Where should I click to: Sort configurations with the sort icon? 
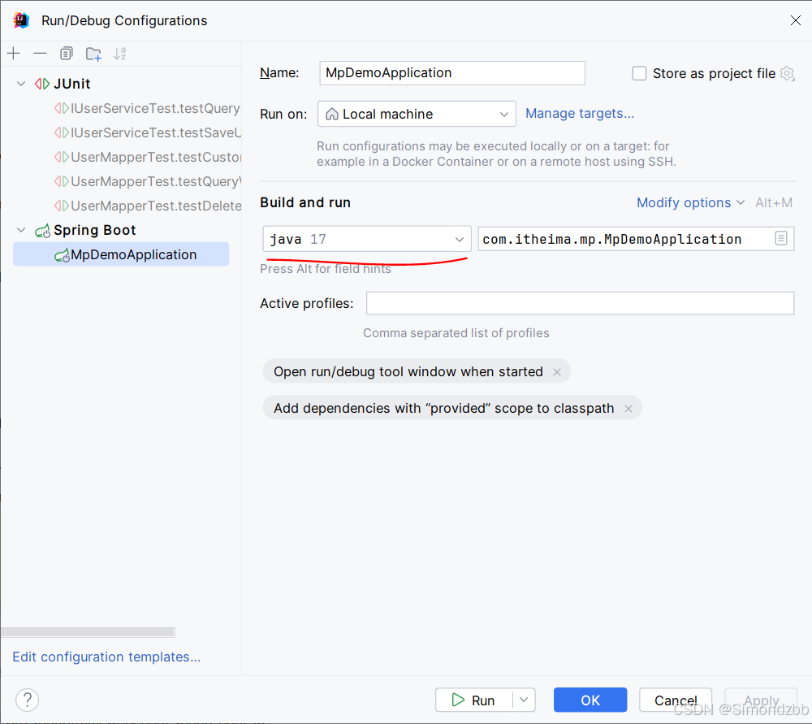point(119,53)
